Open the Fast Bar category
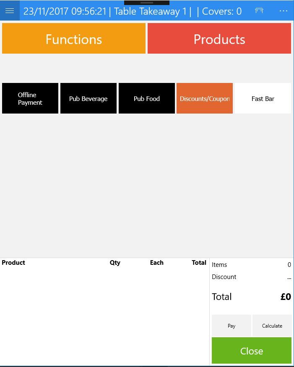The height and width of the screenshot is (367, 294). pos(263,98)
